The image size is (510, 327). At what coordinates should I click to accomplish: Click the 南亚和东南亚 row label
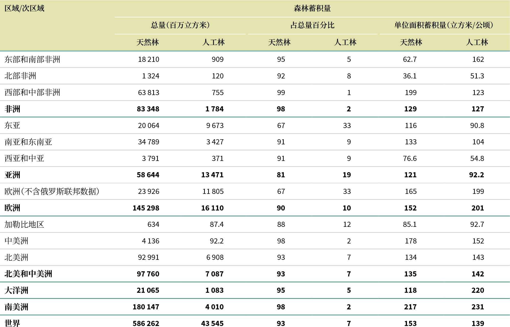coord(28,142)
